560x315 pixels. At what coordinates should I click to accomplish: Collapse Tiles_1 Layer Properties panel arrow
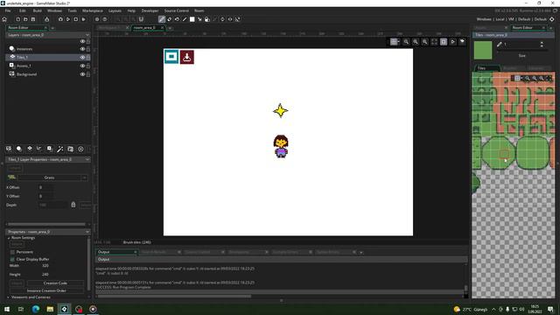point(87,159)
